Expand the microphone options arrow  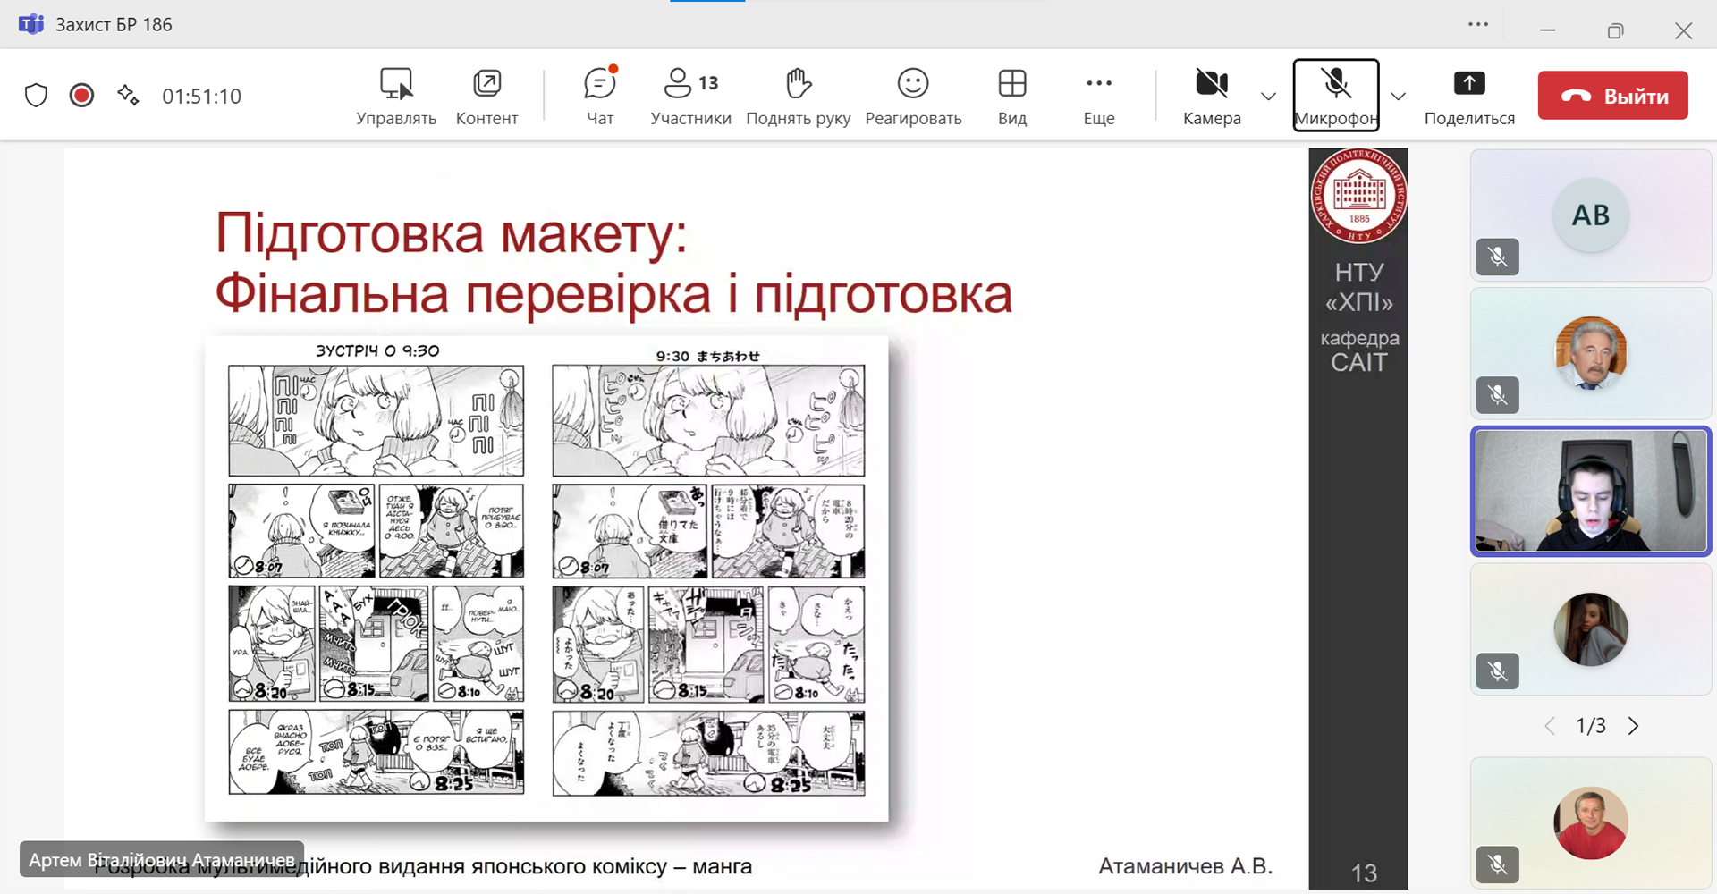[x=1399, y=97]
